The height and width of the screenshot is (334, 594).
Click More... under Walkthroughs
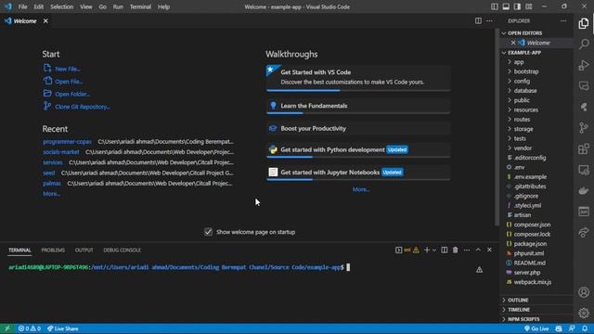[x=361, y=189]
